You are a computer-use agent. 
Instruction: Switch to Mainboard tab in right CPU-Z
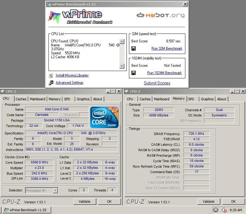[x=162, y=99]
